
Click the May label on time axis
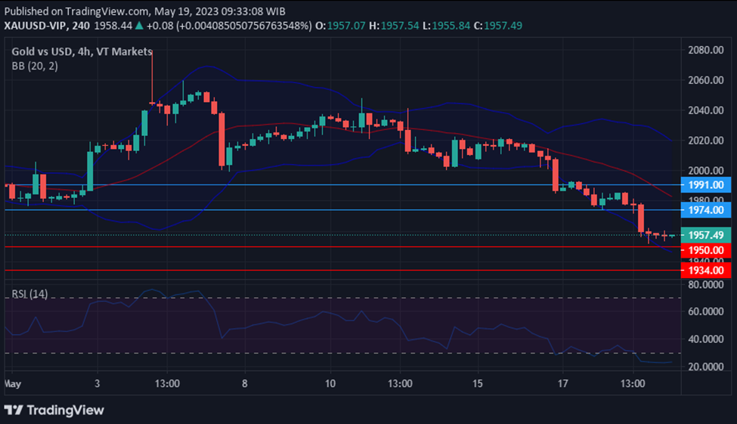[11, 383]
